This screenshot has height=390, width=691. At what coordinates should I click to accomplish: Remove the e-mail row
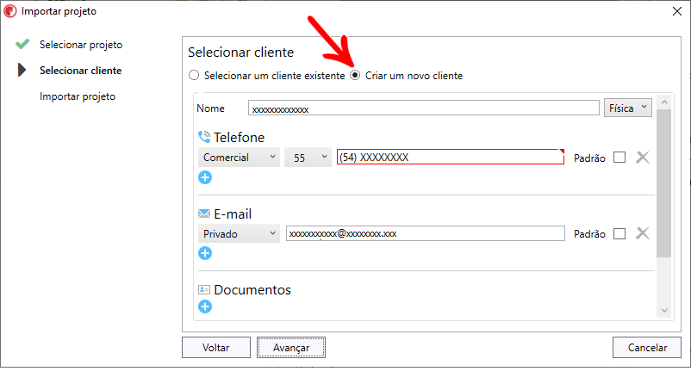point(643,233)
